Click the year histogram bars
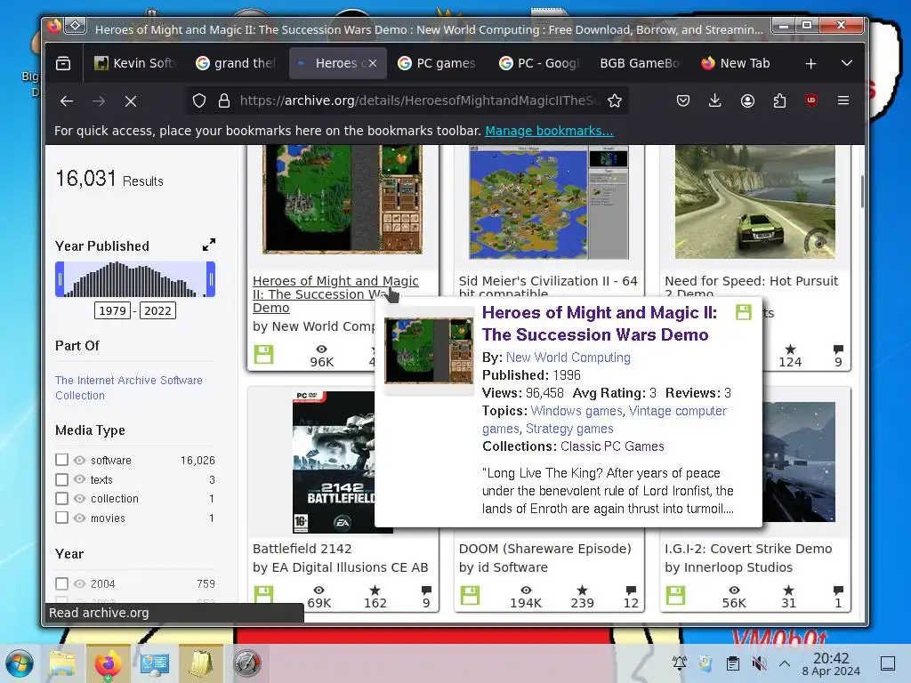 135,279
